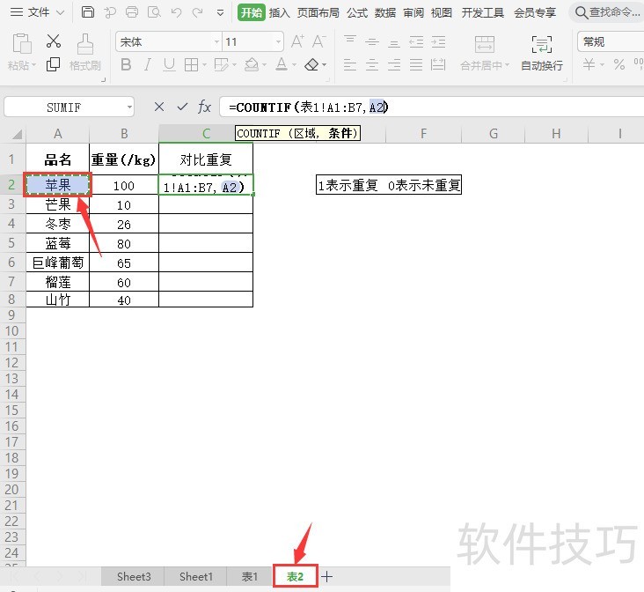This screenshot has width=644, height=592.
Task: Click the currency format icon
Action: pyautogui.click(x=589, y=64)
